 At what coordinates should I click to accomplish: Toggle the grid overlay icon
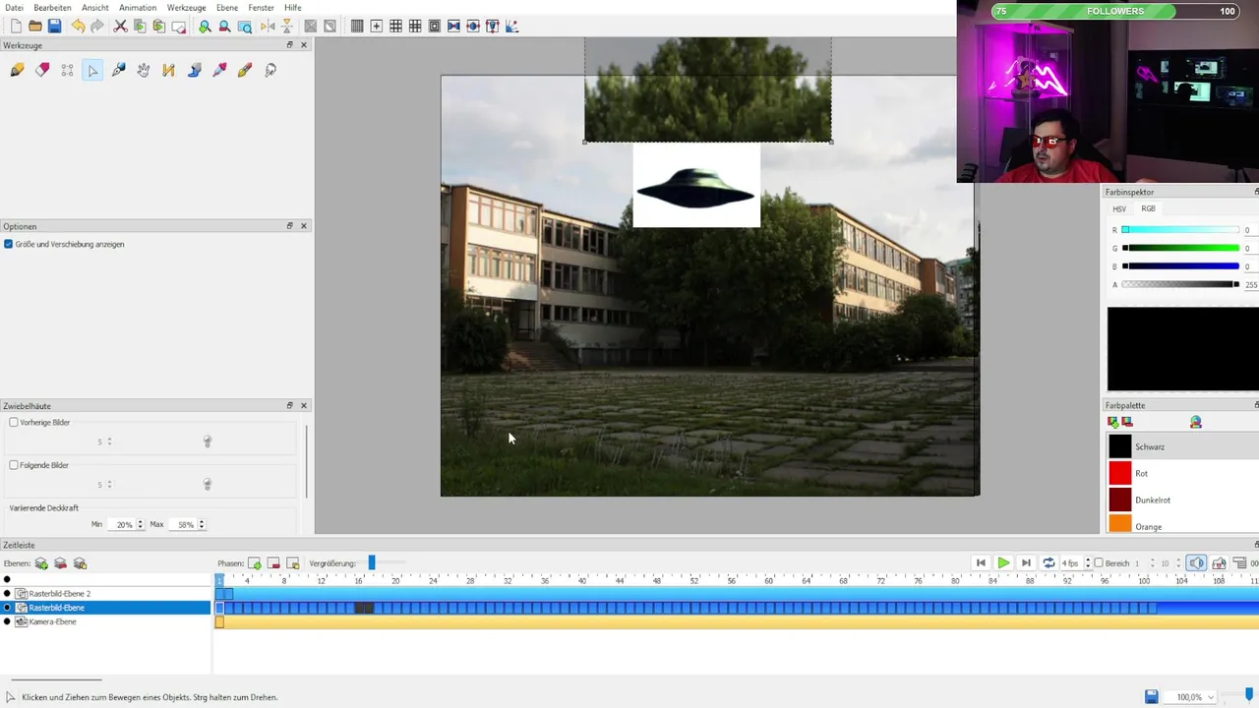(357, 27)
